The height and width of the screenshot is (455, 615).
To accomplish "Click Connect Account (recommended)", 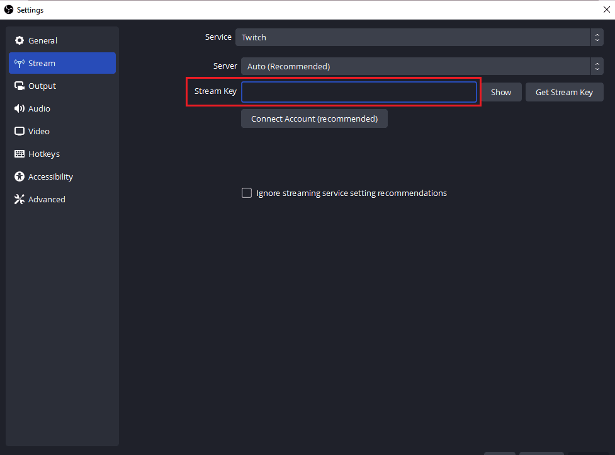I will 314,118.
